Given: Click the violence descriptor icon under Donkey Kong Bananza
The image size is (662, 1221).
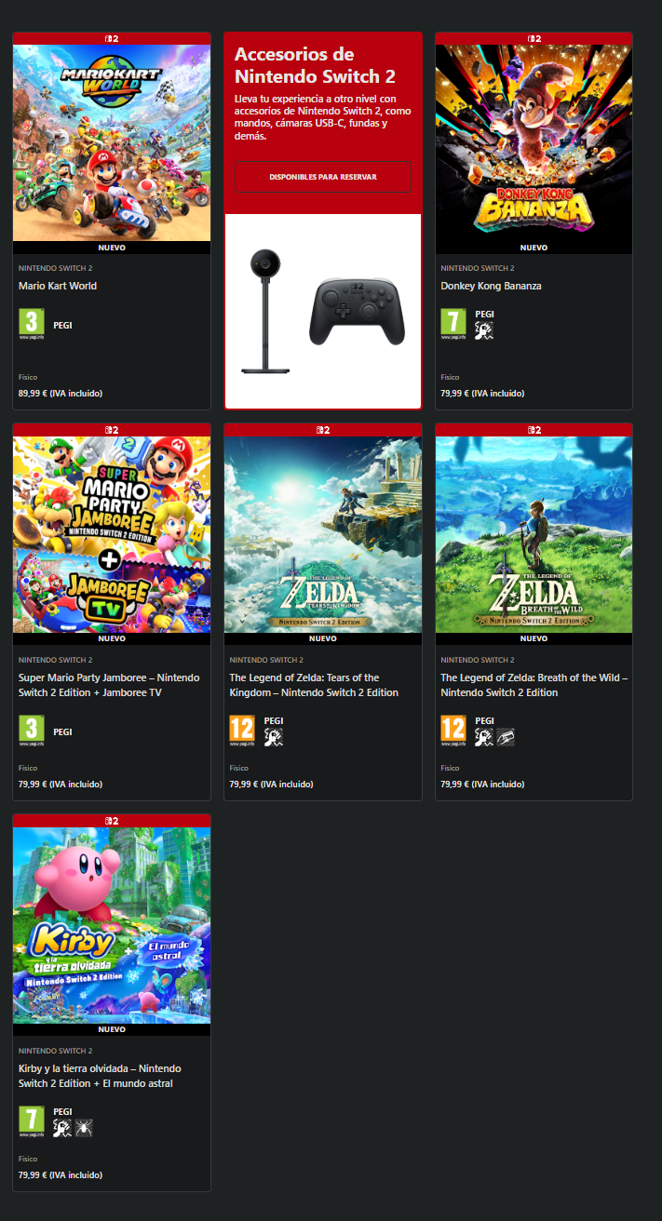Looking at the screenshot, I should click(x=484, y=330).
